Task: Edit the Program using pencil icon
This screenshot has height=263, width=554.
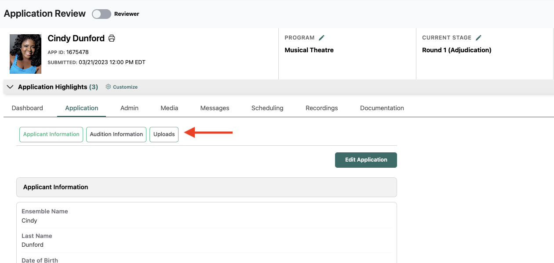Action: (321, 38)
